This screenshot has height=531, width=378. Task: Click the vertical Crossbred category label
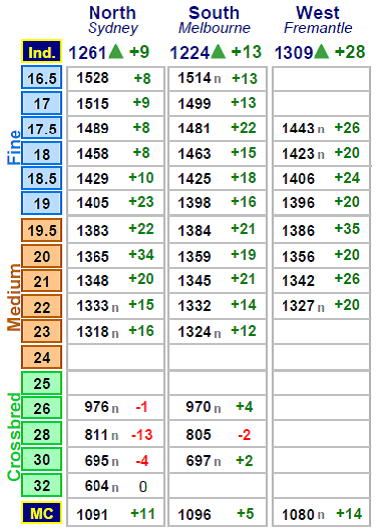pyautogui.click(x=14, y=436)
